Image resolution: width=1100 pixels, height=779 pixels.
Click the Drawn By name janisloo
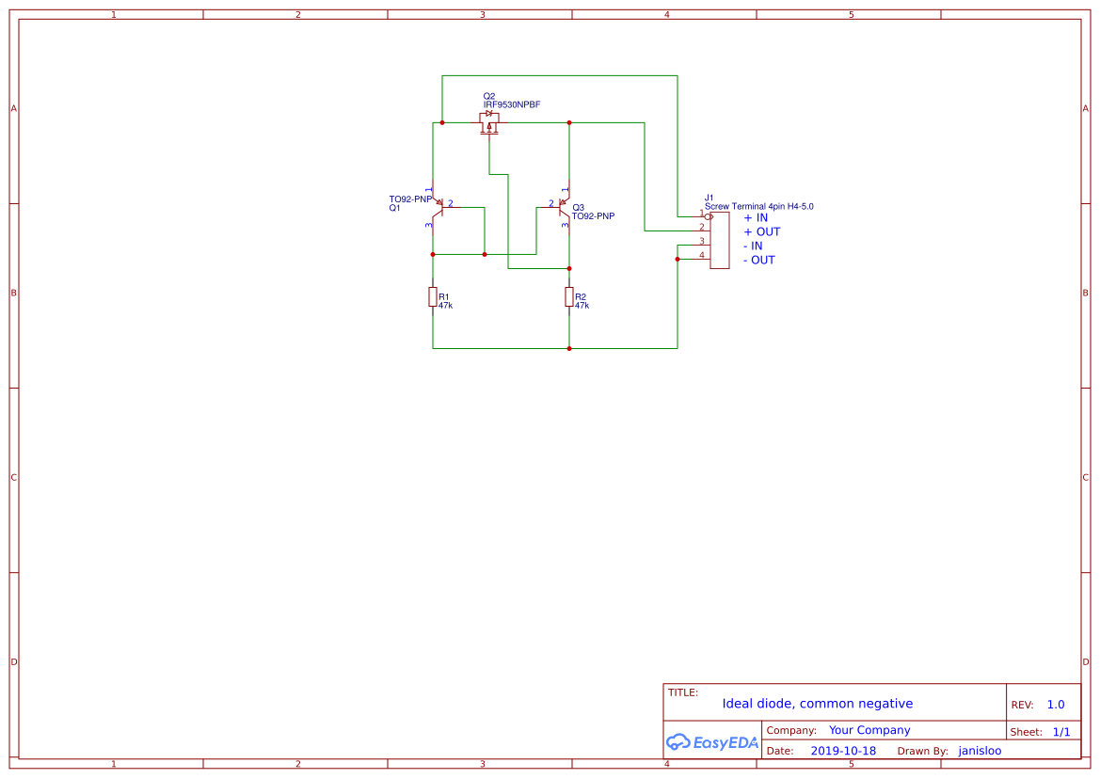pyautogui.click(x=979, y=750)
